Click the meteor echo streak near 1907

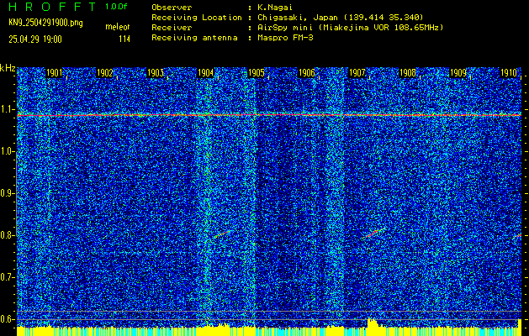(x=373, y=233)
